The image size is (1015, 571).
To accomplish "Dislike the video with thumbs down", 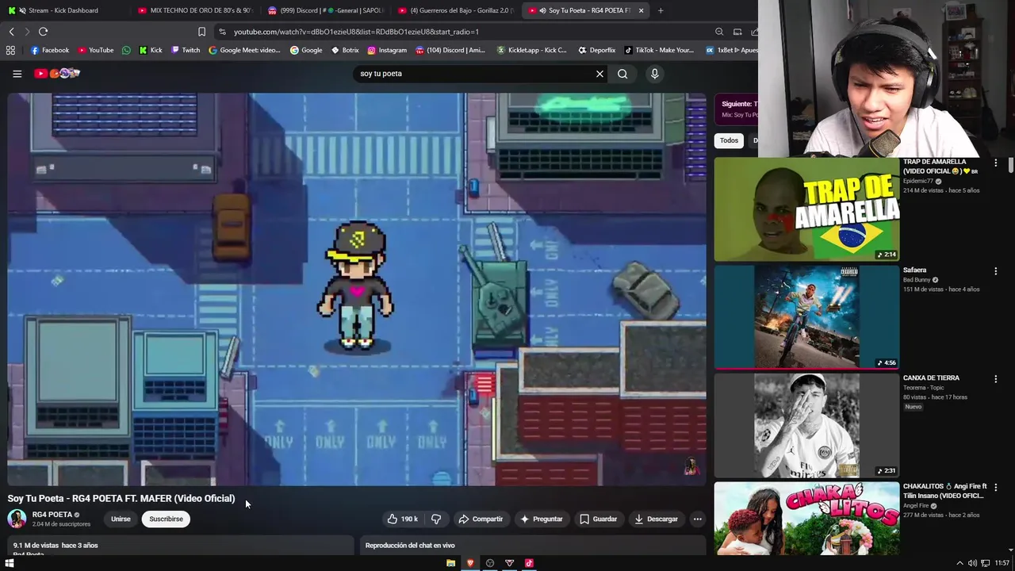I will [x=435, y=519].
